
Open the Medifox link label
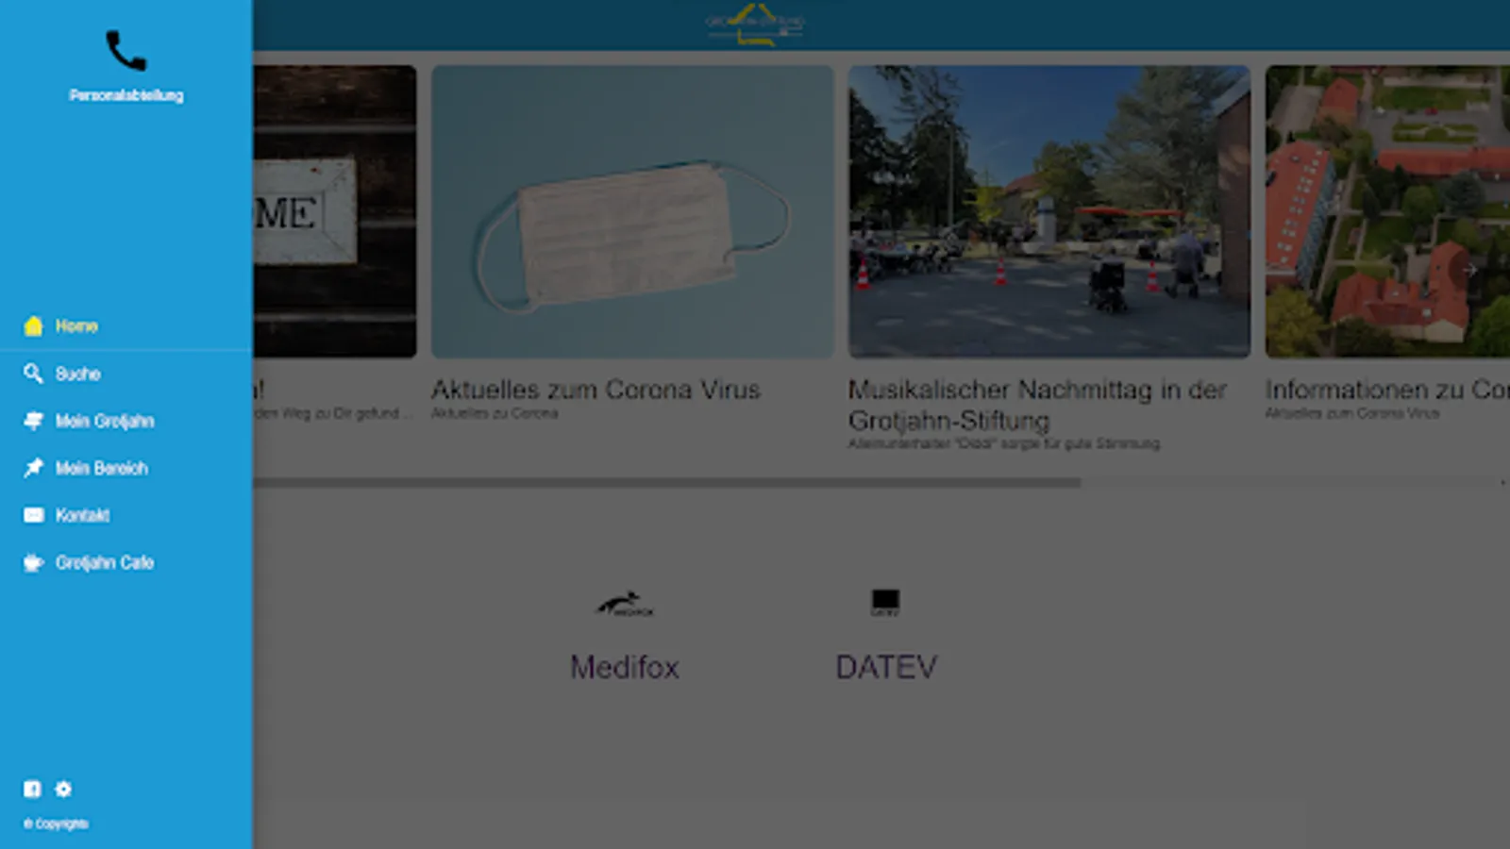pyautogui.click(x=625, y=667)
